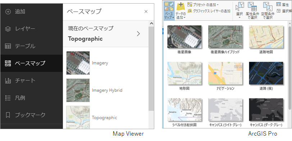Select the 衛星画像ハイブリッド basemap thumbnail
The image size is (292, 141).
(x=225, y=37)
